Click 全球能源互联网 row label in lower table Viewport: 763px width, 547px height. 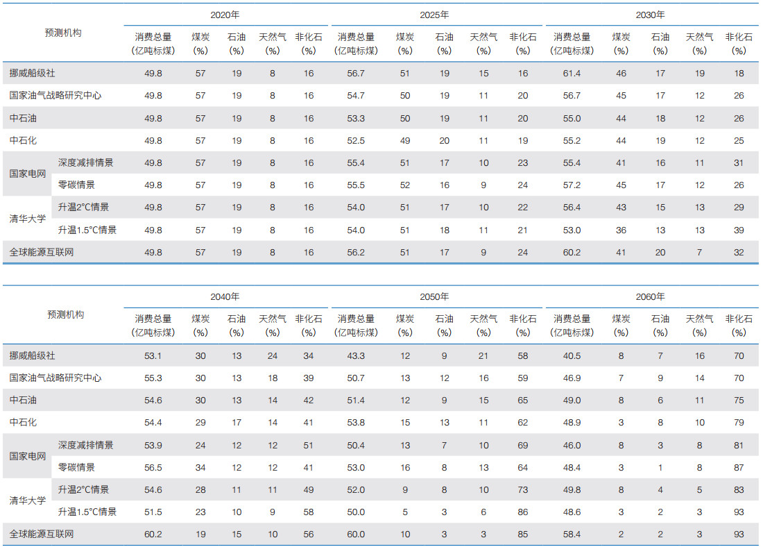pos(42,534)
